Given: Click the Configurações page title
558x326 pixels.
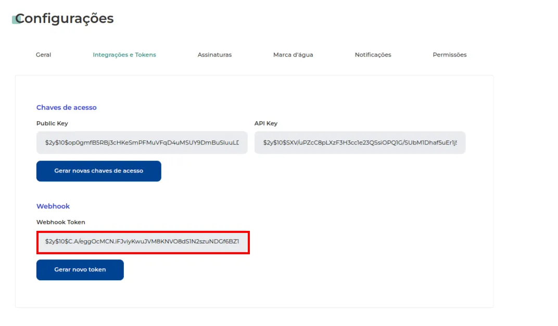Looking at the screenshot, I should 65,19.
